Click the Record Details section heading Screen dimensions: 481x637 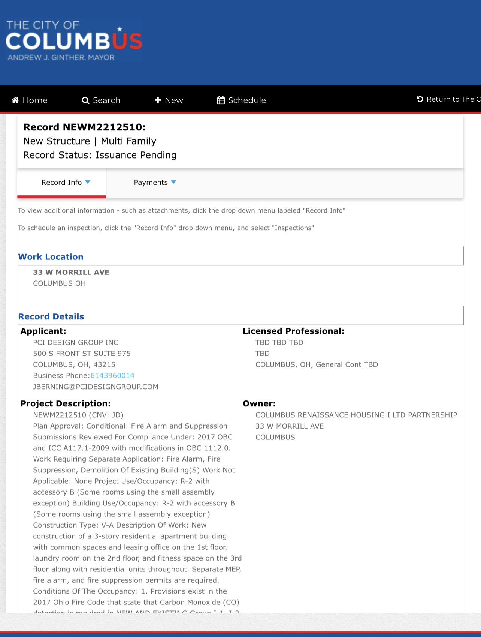(51, 316)
